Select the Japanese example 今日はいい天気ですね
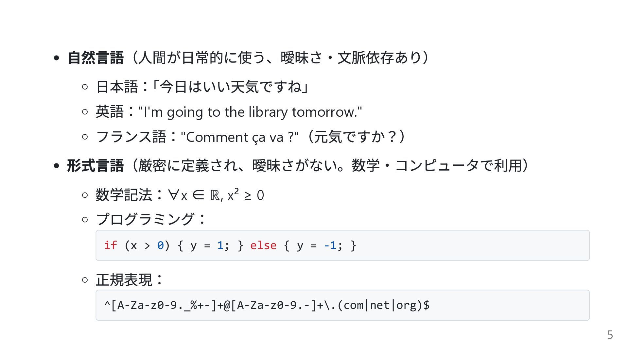The height and width of the screenshot is (353, 628). (231, 87)
